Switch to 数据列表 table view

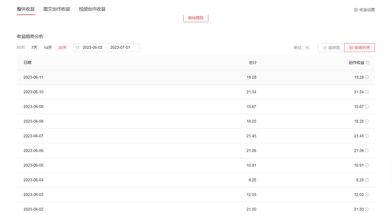(359, 48)
